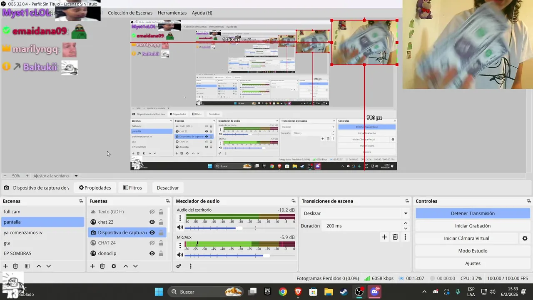Viewport: 533px width, 300px height.
Task: Open scene filters icon in Escenas toolbar
Action: (x=27, y=266)
